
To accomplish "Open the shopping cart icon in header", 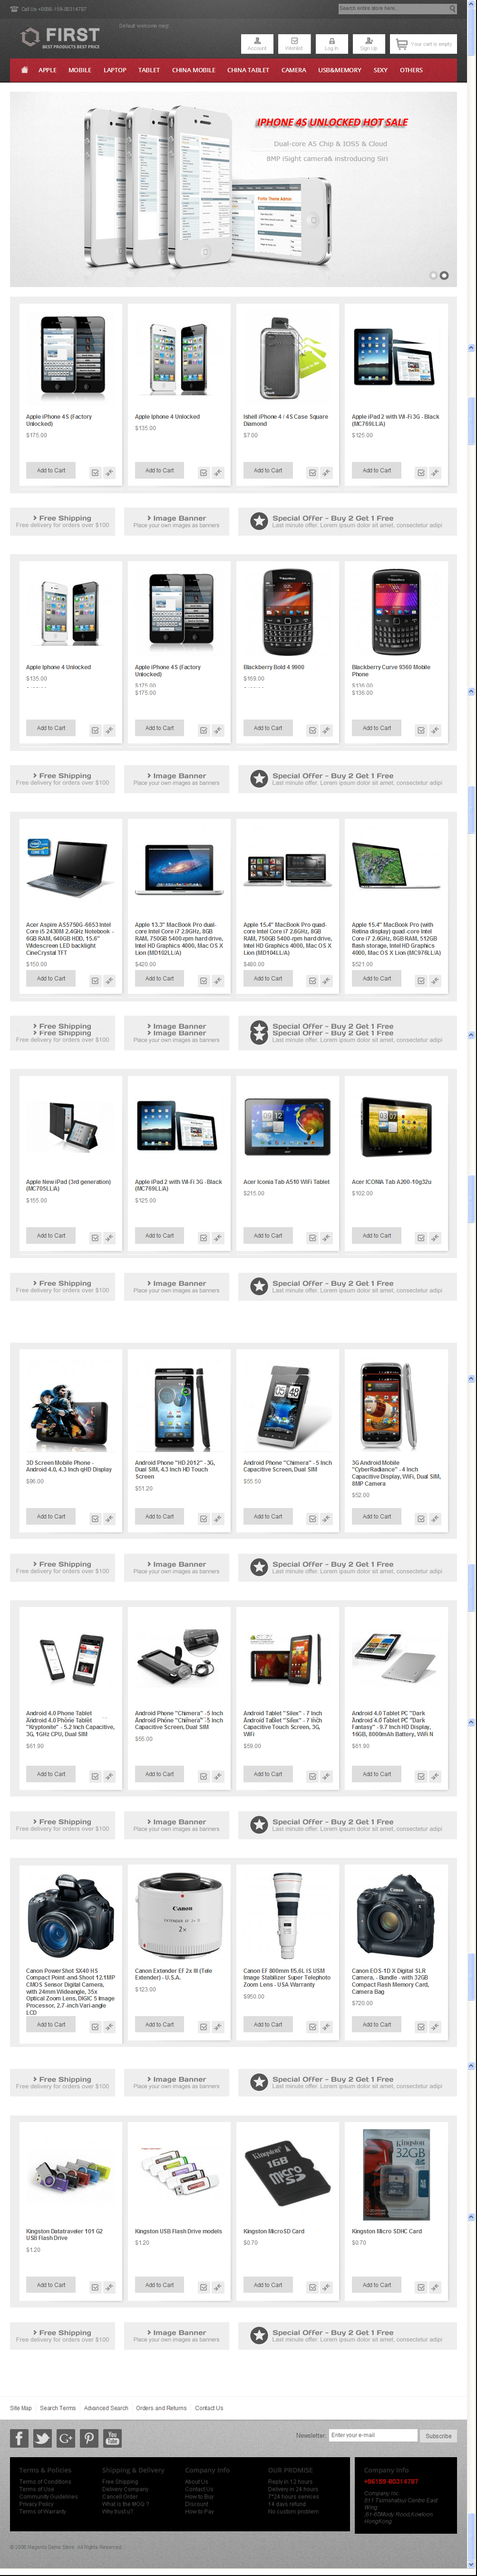I will 402,44.
